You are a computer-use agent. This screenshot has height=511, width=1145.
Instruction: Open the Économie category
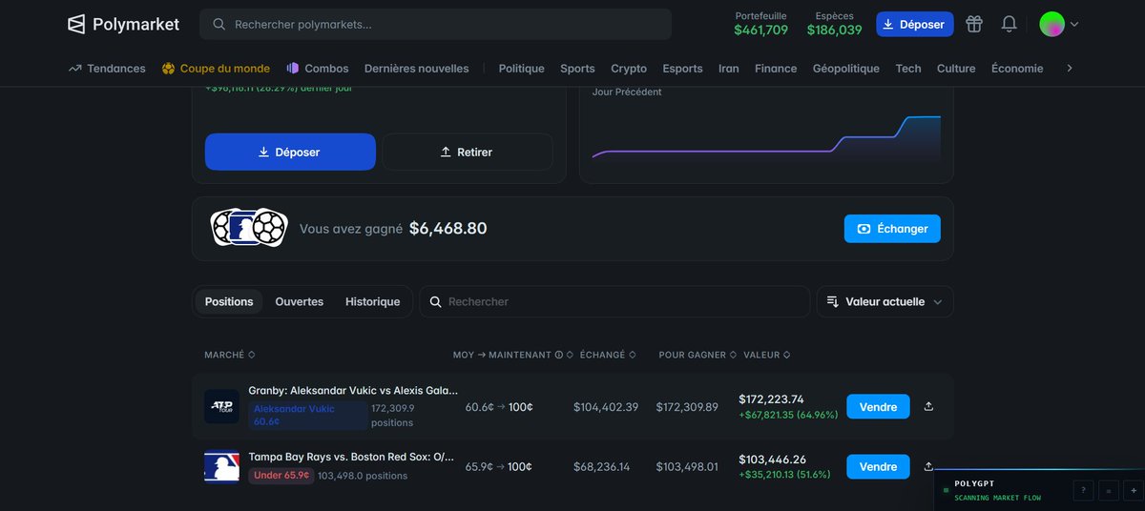(1017, 69)
